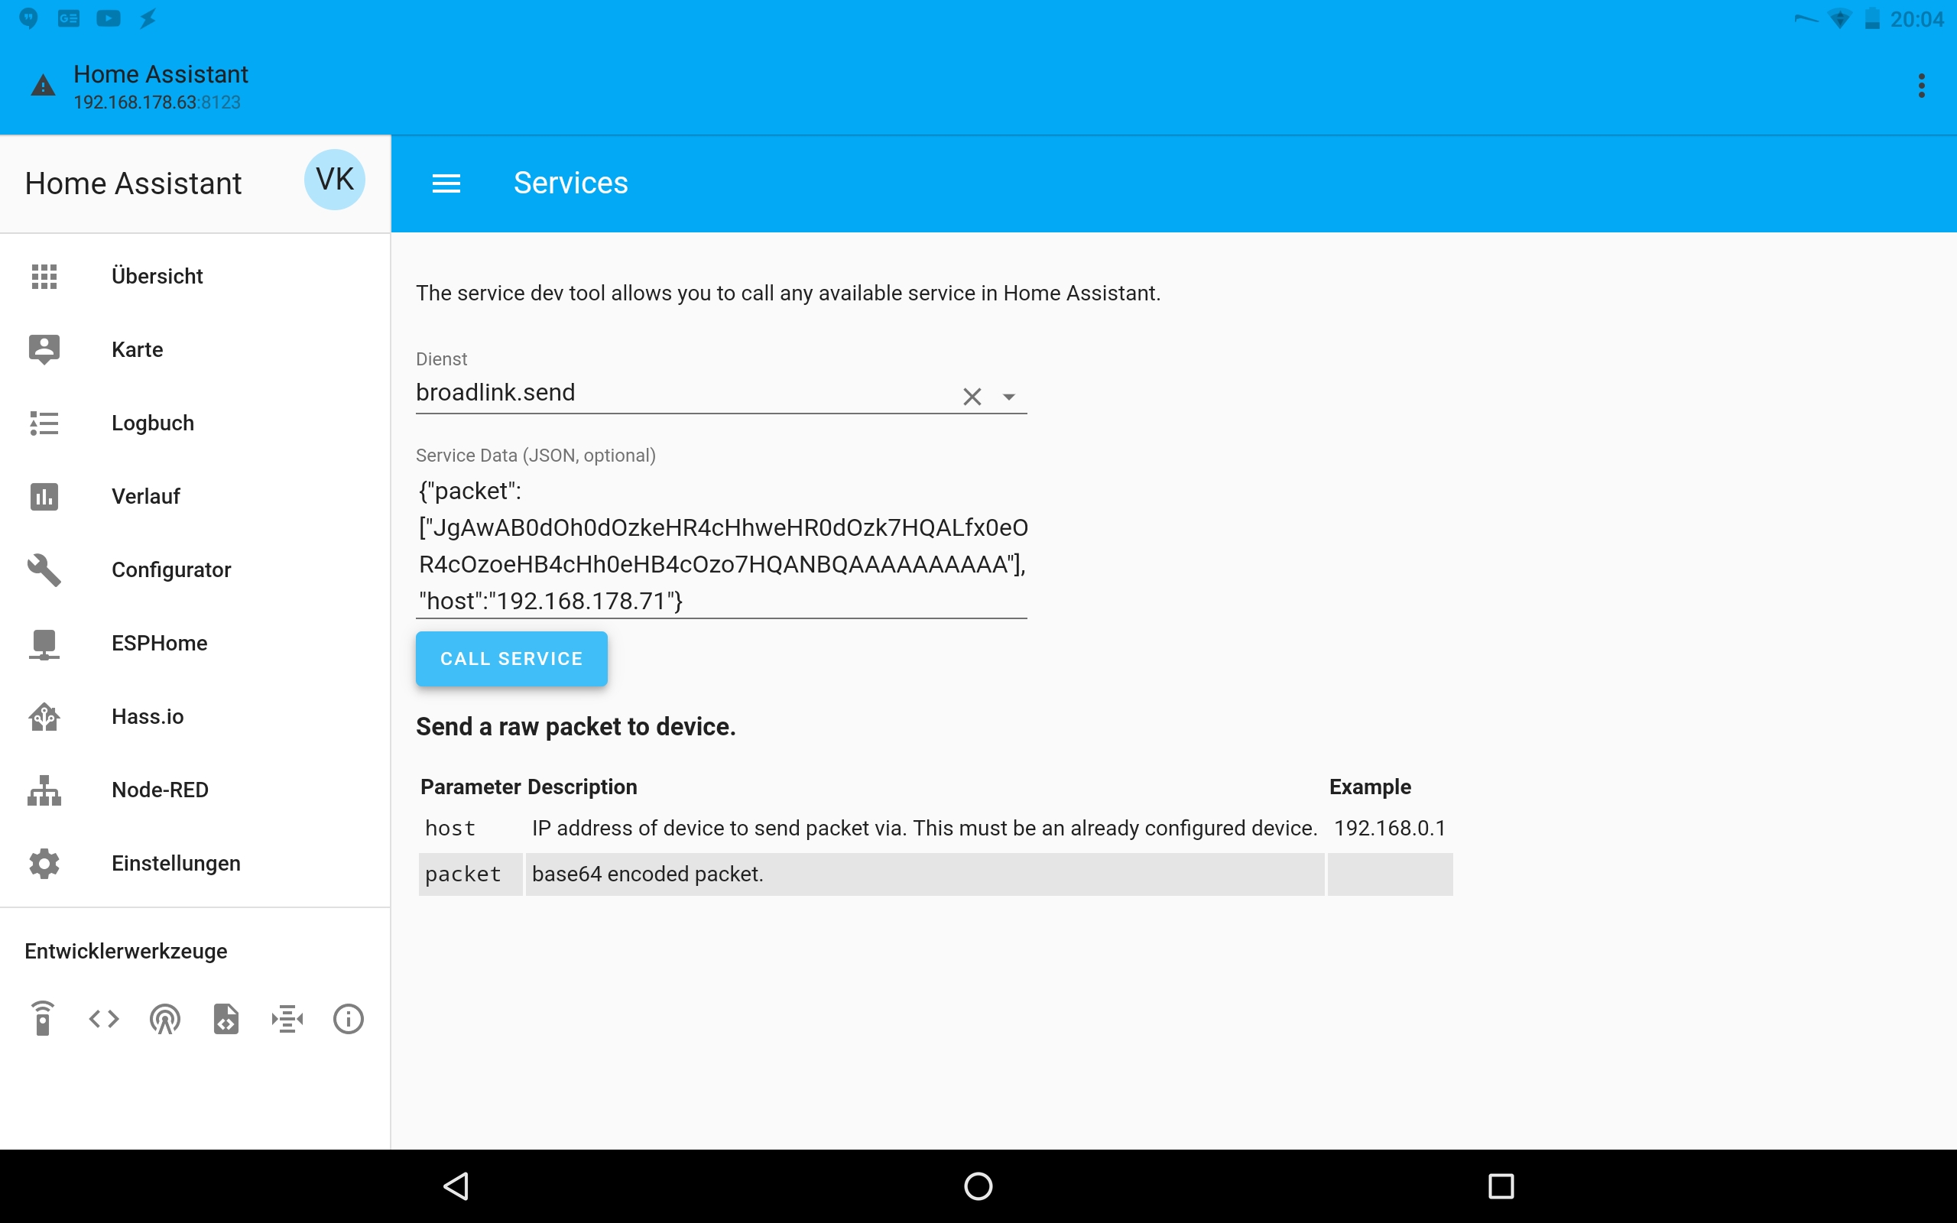Open the States developer tool code icon
This screenshot has height=1223, width=1957.
pos(103,1018)
